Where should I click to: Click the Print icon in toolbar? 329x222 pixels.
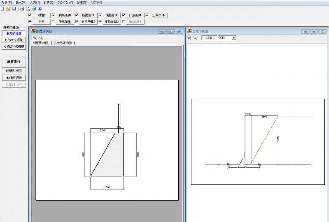(22, 9)
